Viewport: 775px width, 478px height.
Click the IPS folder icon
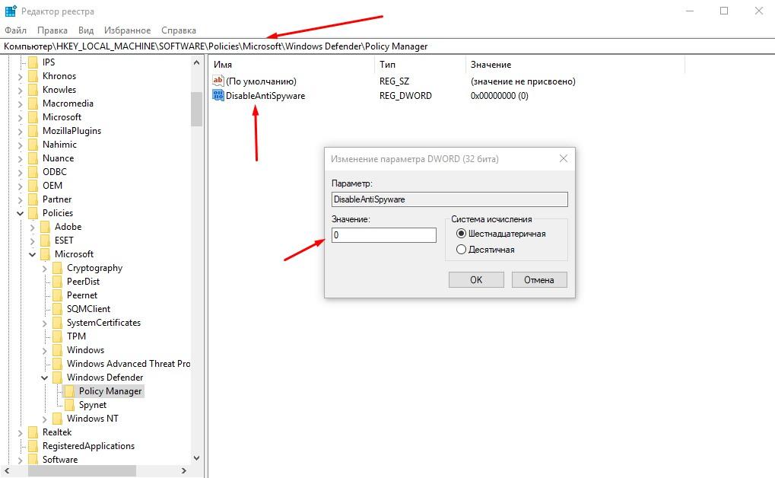pos(33,62)
